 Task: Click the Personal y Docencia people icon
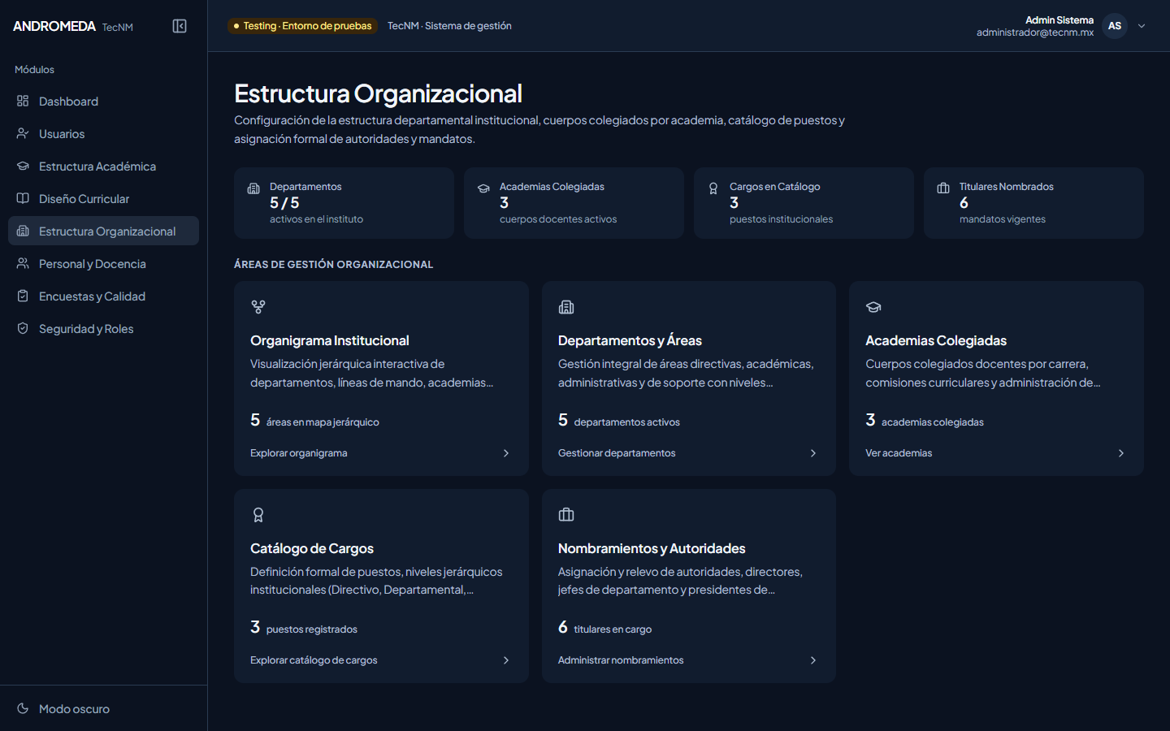(x=23, y=263)
